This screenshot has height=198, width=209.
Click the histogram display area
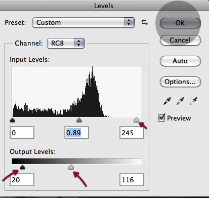[77, 92]
